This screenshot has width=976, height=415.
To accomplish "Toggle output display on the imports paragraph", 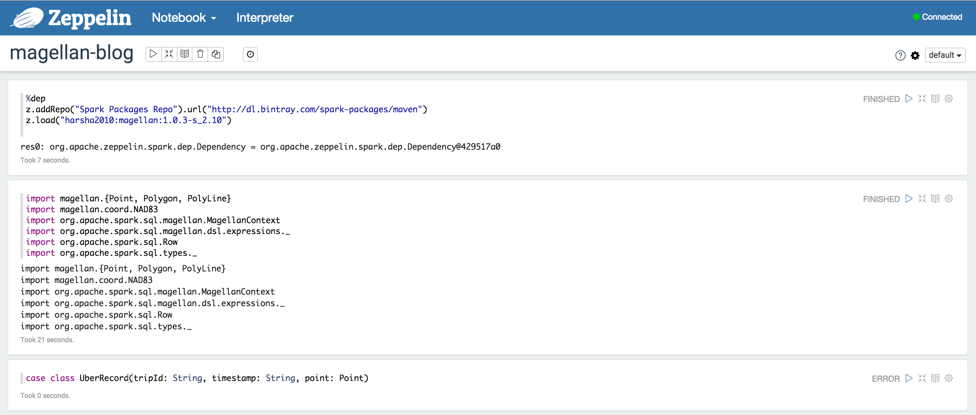I will [x=935, y=199].
